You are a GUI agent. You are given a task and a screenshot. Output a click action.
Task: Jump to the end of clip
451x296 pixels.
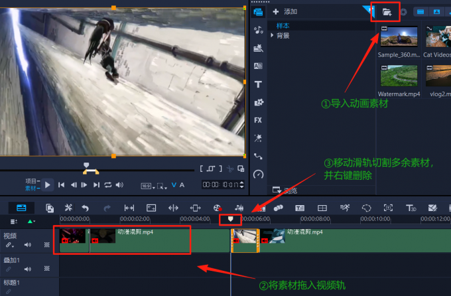click(96, 185)
